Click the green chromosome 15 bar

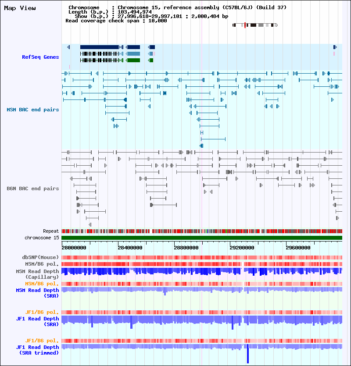click(x=202, y=238)
